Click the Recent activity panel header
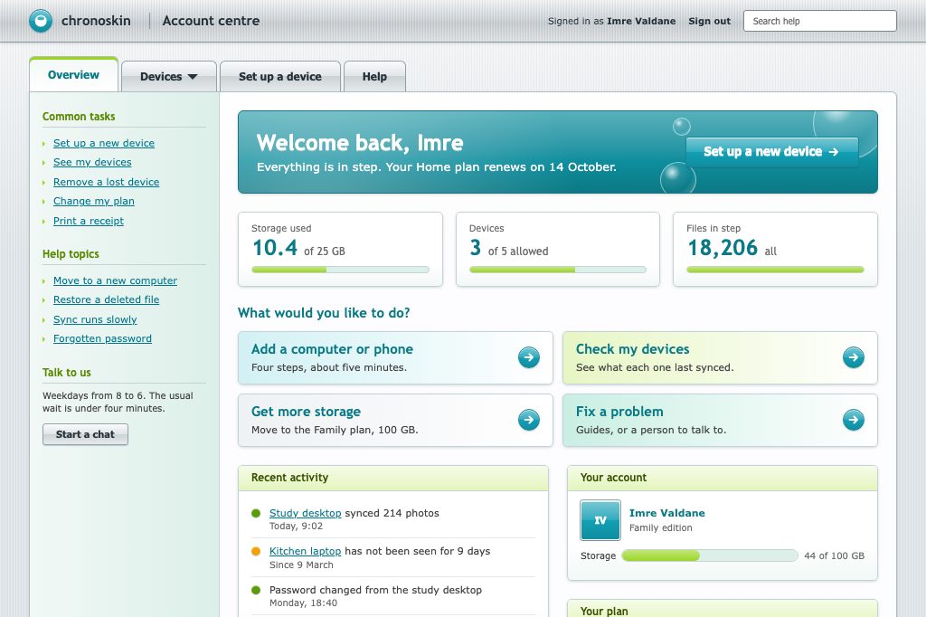The height and width of the screenshot is (617, 926). coord(393,478)
